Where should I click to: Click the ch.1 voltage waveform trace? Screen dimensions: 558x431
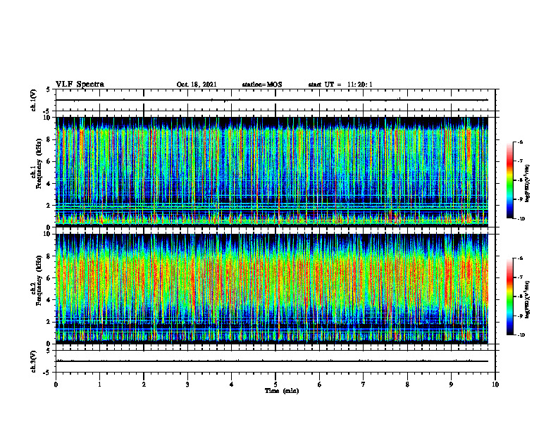272,100
